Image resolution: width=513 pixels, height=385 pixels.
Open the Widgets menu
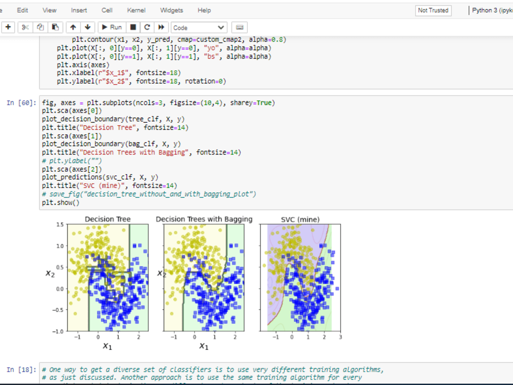point(171,10)
